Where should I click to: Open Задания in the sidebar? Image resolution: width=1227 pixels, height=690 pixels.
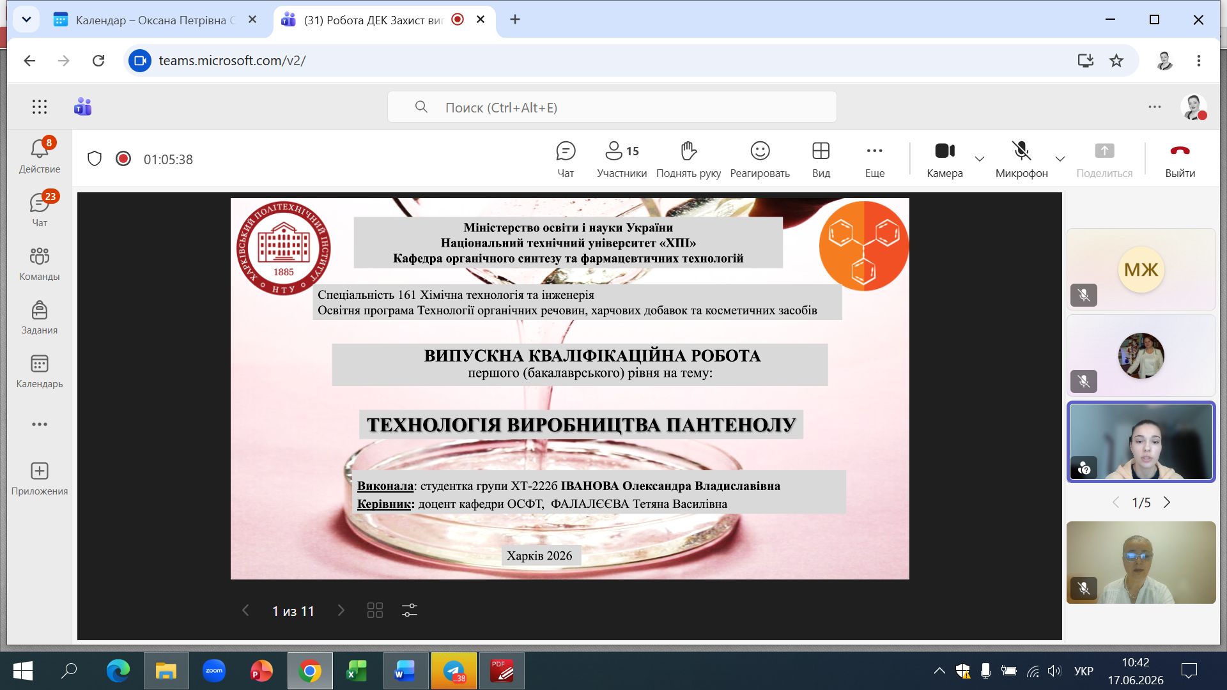coord(40,318)
